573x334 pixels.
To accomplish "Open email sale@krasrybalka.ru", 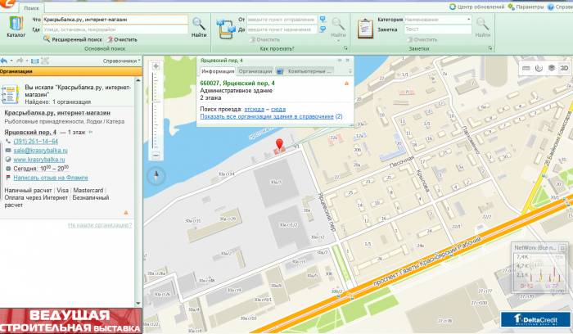I will point(41,151).
